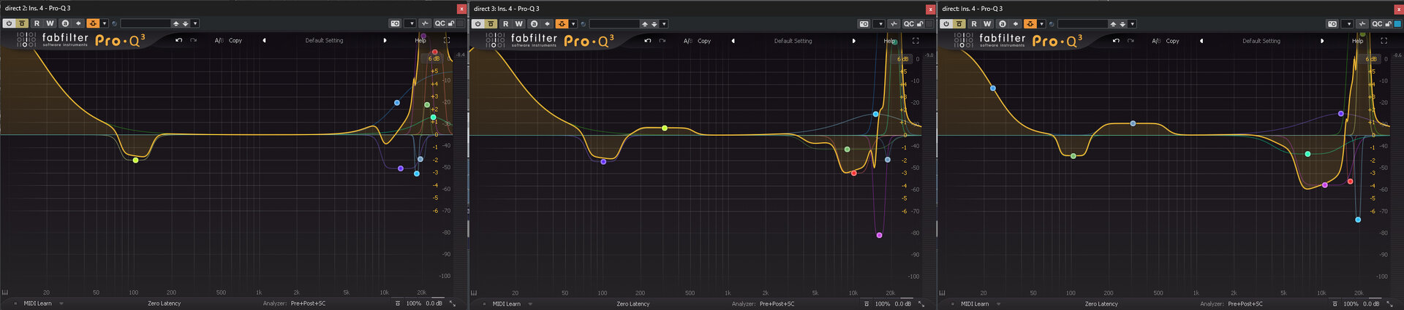The image size is (1404, 310).
Task: Toggle plugin power in direct 2 window
Action: (x=9, y=23)
